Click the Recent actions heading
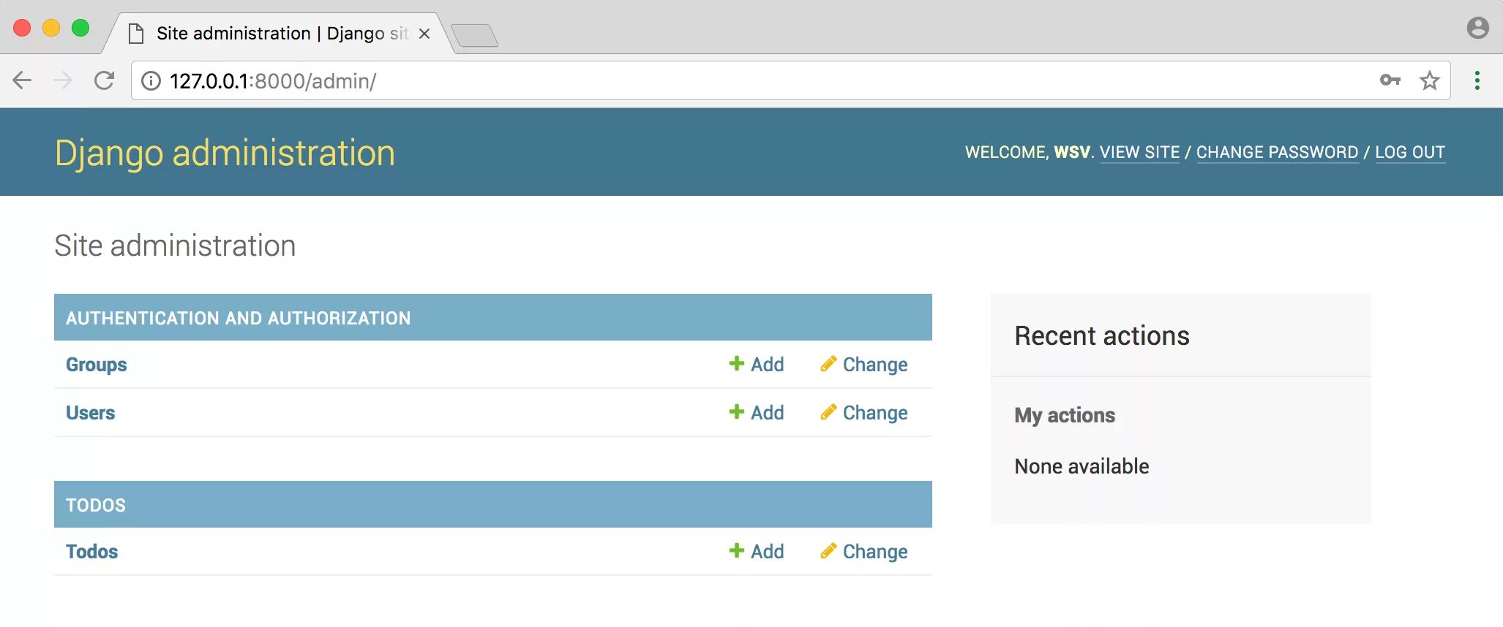 click(1102, 335)
